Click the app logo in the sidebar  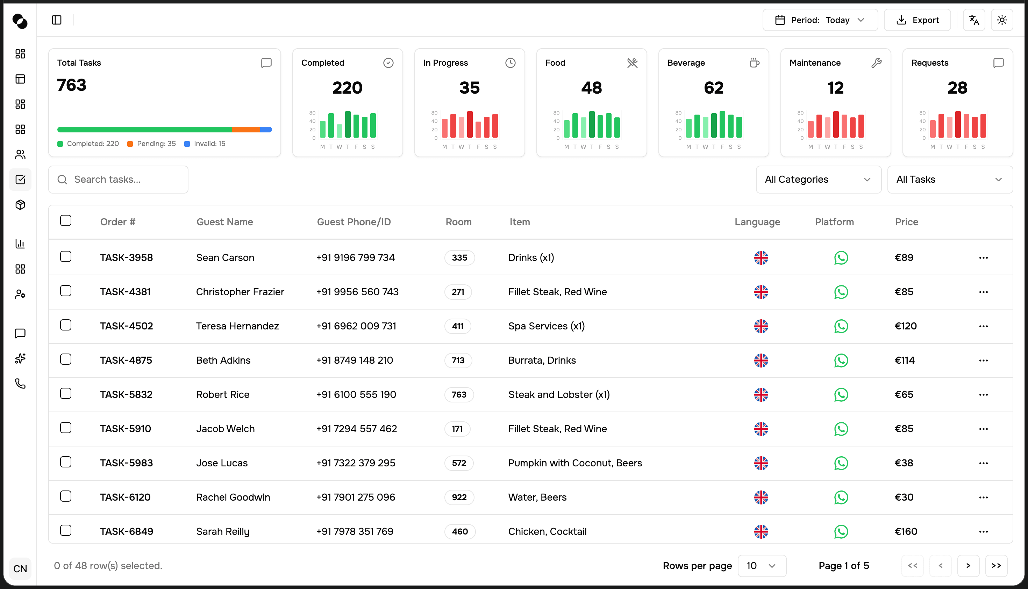pos(20,21)
